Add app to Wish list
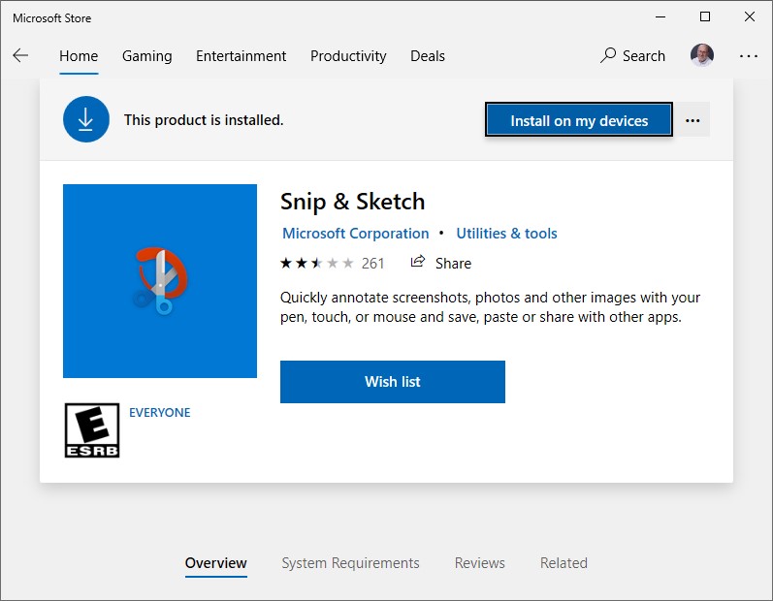This screenshot has width=773, height=601. pos(393,382)
